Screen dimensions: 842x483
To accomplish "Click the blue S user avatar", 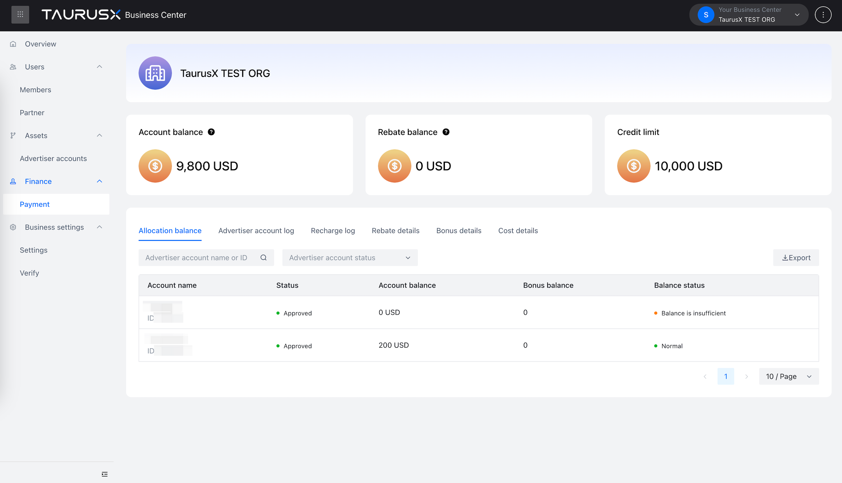I will tap(706, 15).
